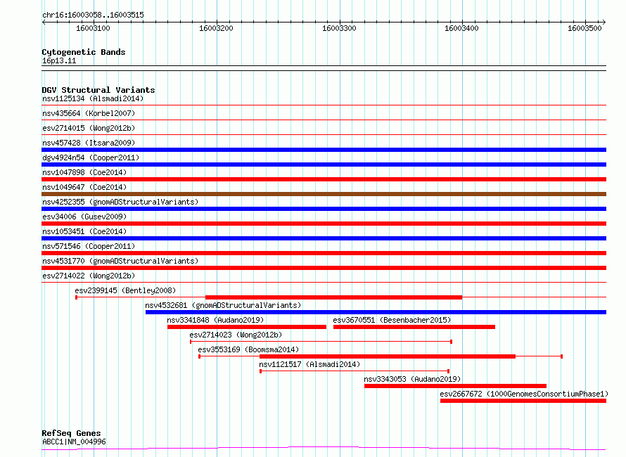Viewport: 626px width, 457px height.
Task: Click variant label nsv457428 (Itsara2009)
Action: tap(89, 143)
